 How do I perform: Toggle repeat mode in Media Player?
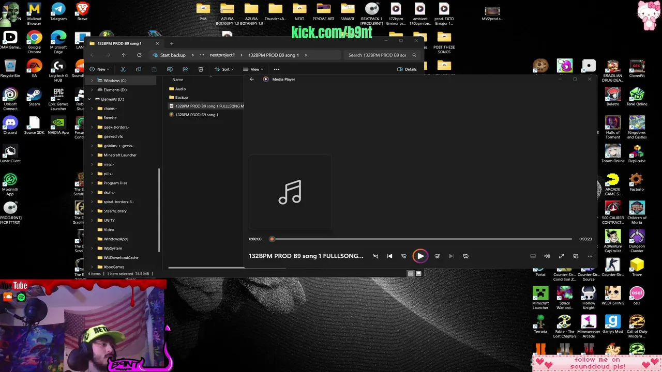465,256
